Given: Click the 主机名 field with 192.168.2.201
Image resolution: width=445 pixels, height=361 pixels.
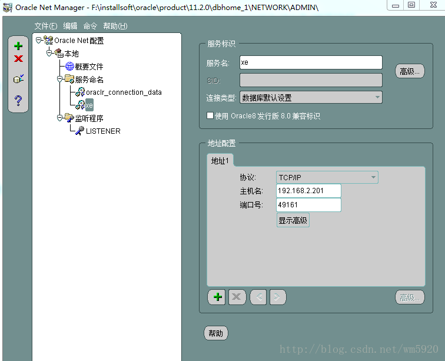Looking at the screenshot, I should coord(308,191).
